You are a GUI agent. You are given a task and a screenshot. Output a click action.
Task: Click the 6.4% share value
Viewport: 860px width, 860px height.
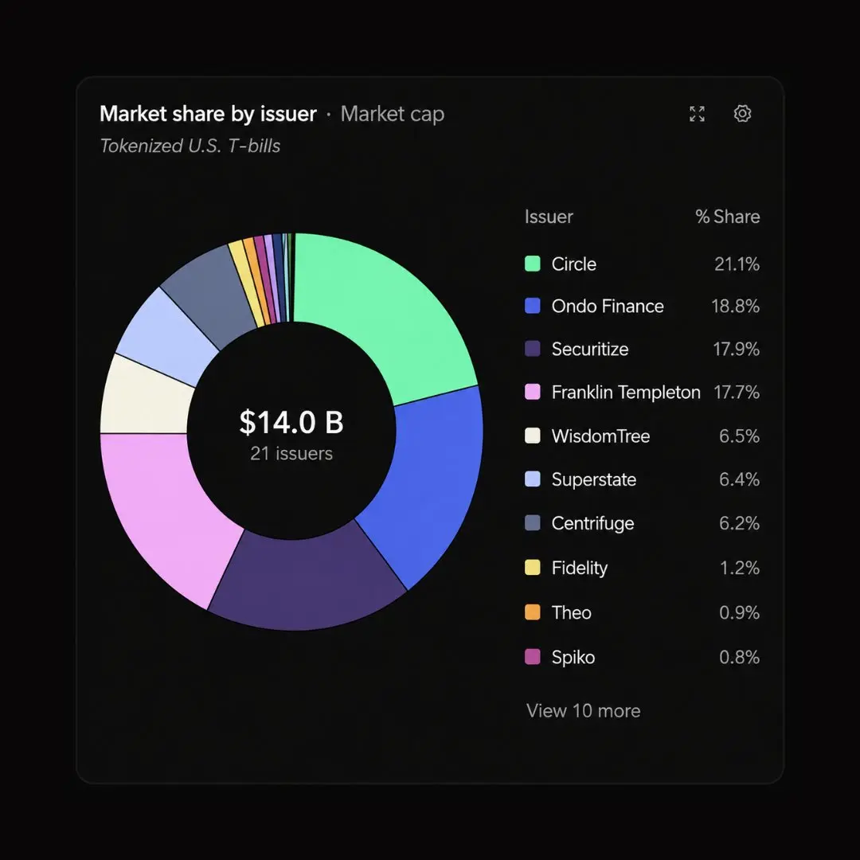point(739,479)
